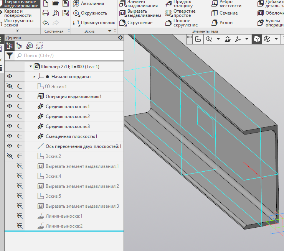
Task: Show hidden Эскиз:2 via crossed eye
Action: pos(10,156)
